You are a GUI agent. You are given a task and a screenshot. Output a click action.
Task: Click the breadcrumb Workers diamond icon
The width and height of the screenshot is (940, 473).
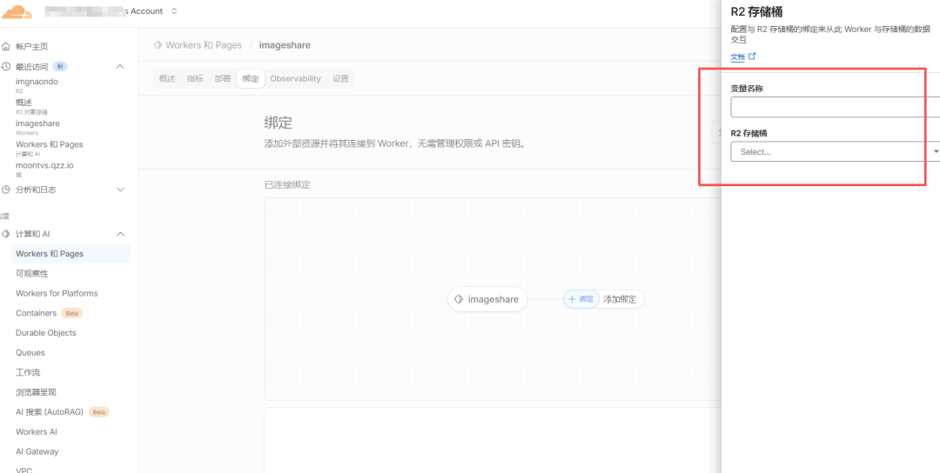point(158,45)
